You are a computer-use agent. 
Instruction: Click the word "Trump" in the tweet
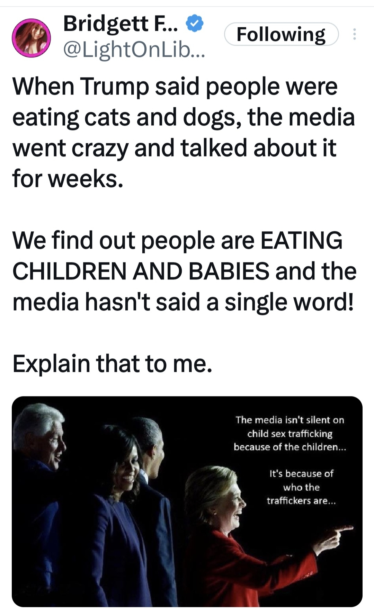tap(115, 87)
